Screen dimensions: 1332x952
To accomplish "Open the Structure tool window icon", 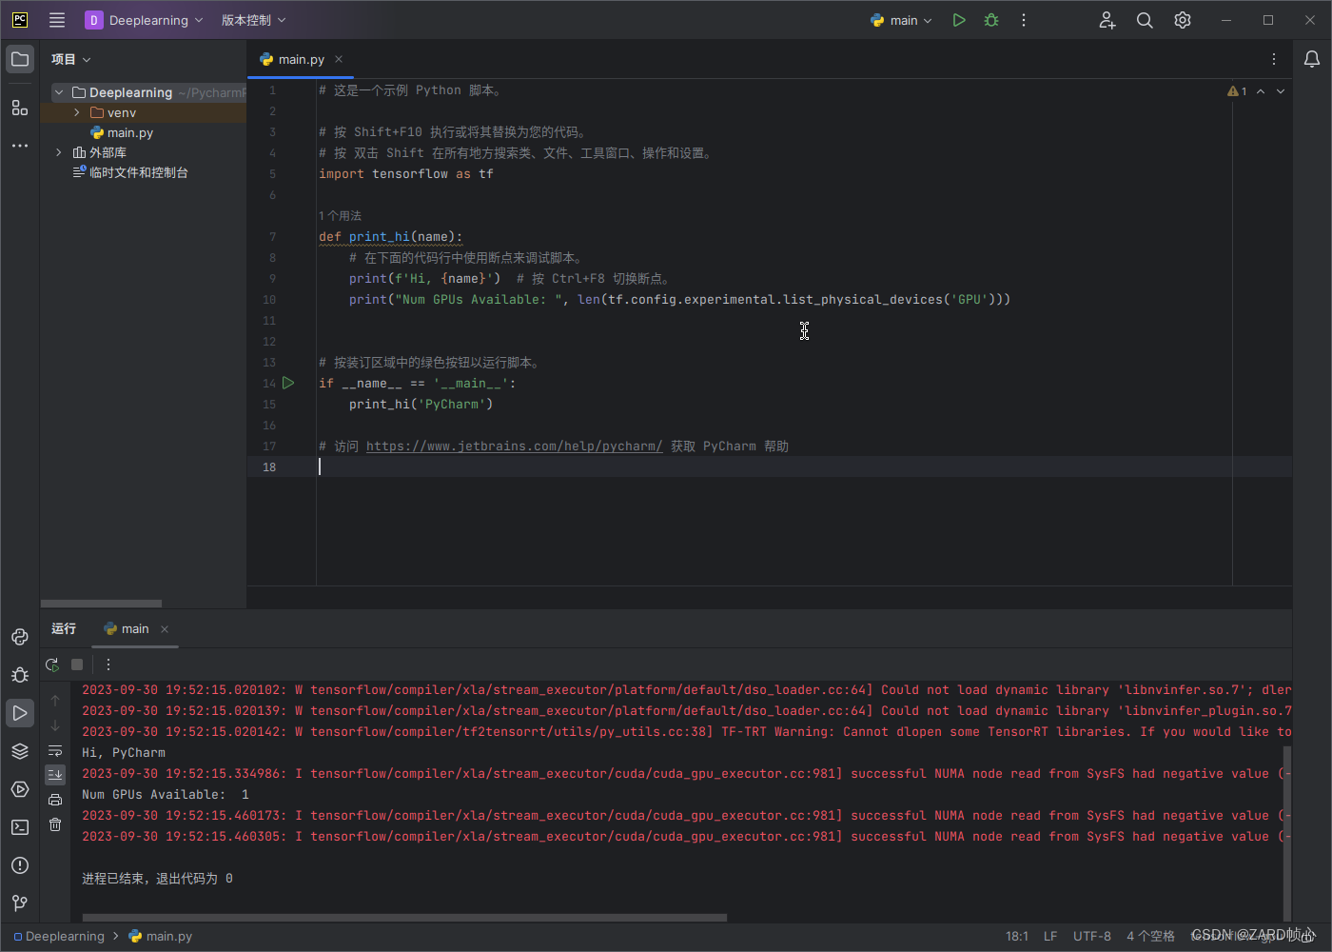I will [20, 108].
